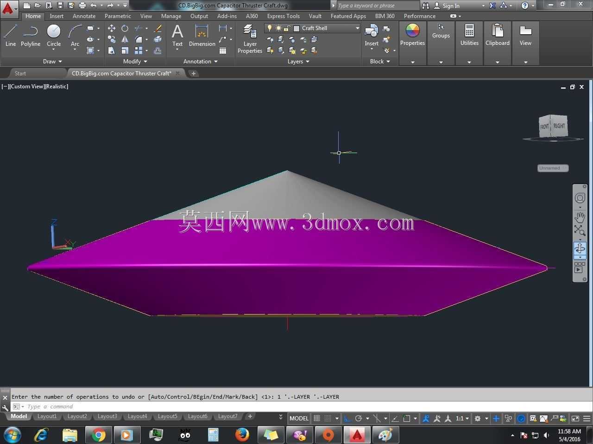Click the keyword search box
The width and height of the screenshot is (593, 444).
377,6
